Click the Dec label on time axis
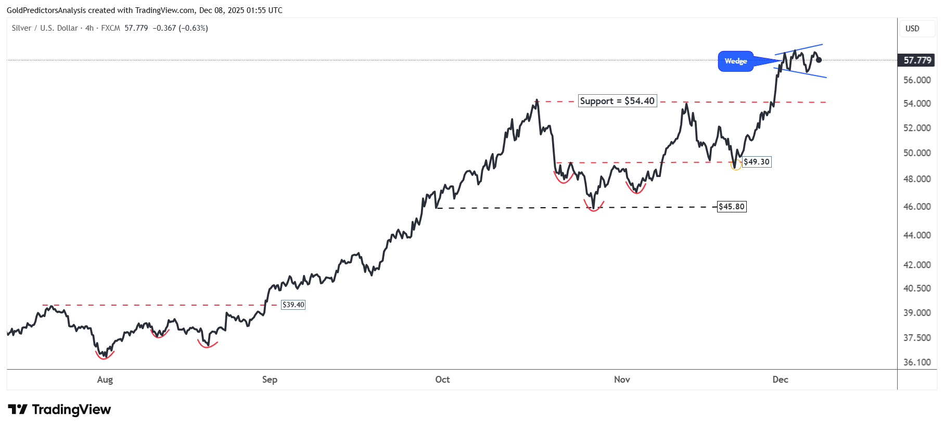 (780, 380)
